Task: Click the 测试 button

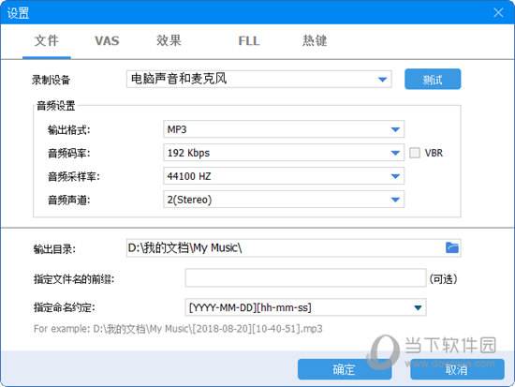Action: pyautogui.click(x=433, y=79)
